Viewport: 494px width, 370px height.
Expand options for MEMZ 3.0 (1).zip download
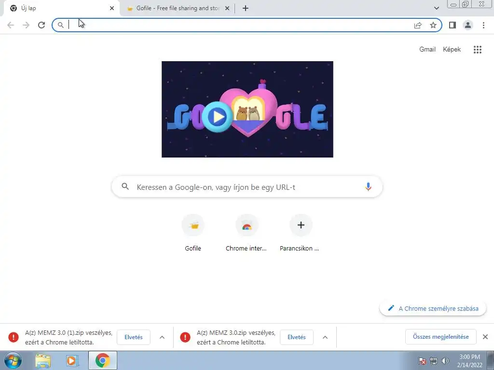pos(162,337)
